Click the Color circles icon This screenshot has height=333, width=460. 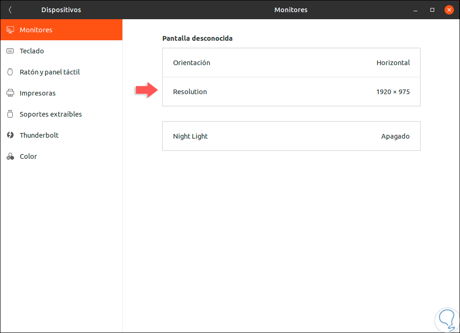click(x=10, y=156)
